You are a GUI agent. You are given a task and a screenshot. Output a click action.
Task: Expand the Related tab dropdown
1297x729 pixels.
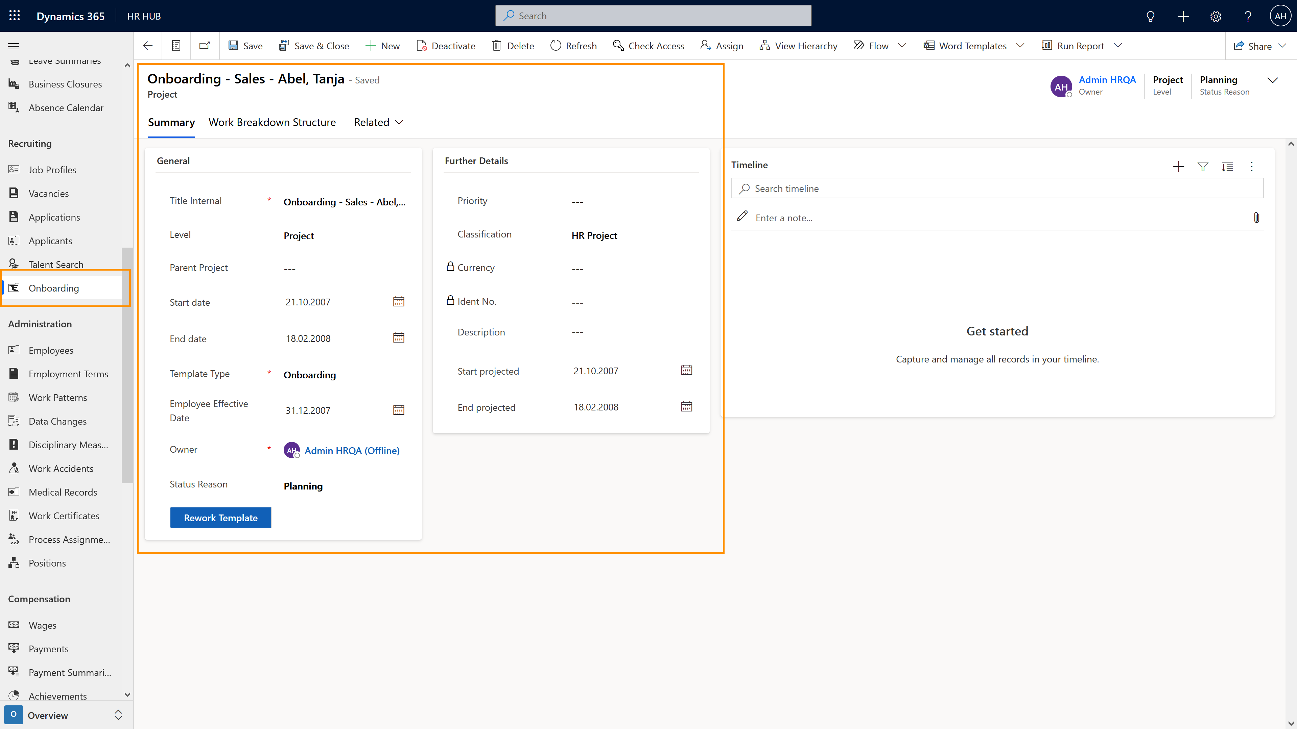[378, 122]
